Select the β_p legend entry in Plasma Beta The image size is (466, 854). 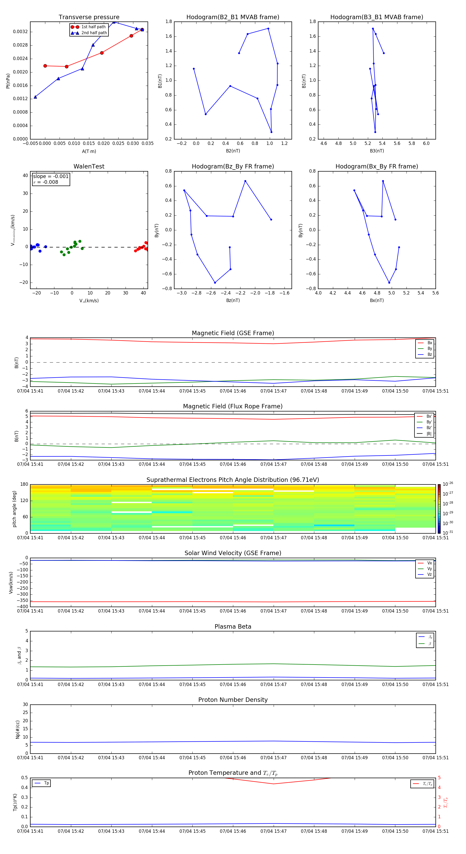point(425,637)
